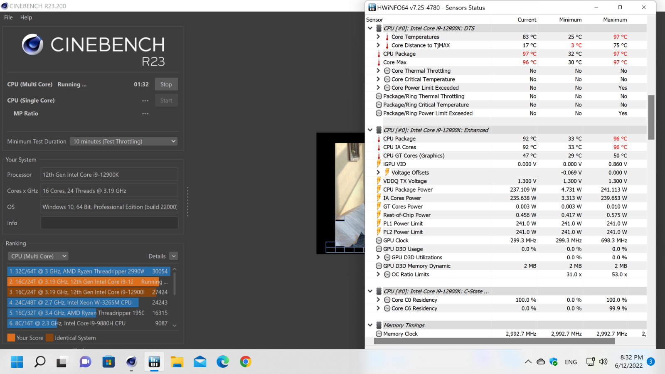Click CPU DTS chip icon
665x374 pixels.
tap(379, 28)
